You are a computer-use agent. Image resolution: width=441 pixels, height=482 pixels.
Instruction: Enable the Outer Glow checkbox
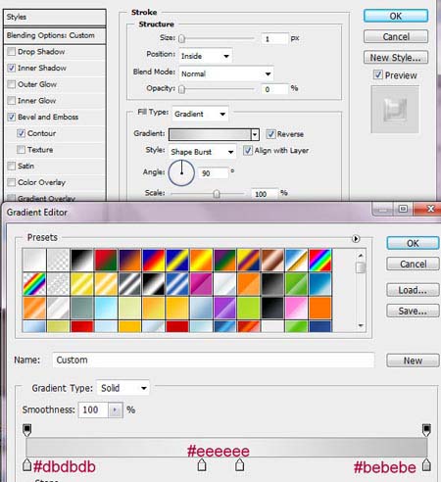pos(12,84)
